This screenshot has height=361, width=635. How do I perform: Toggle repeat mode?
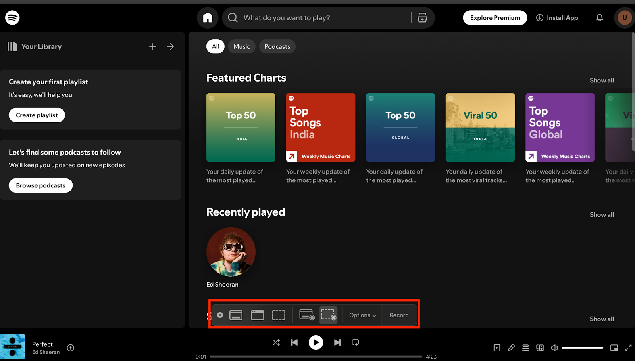[x=356, y=342]
